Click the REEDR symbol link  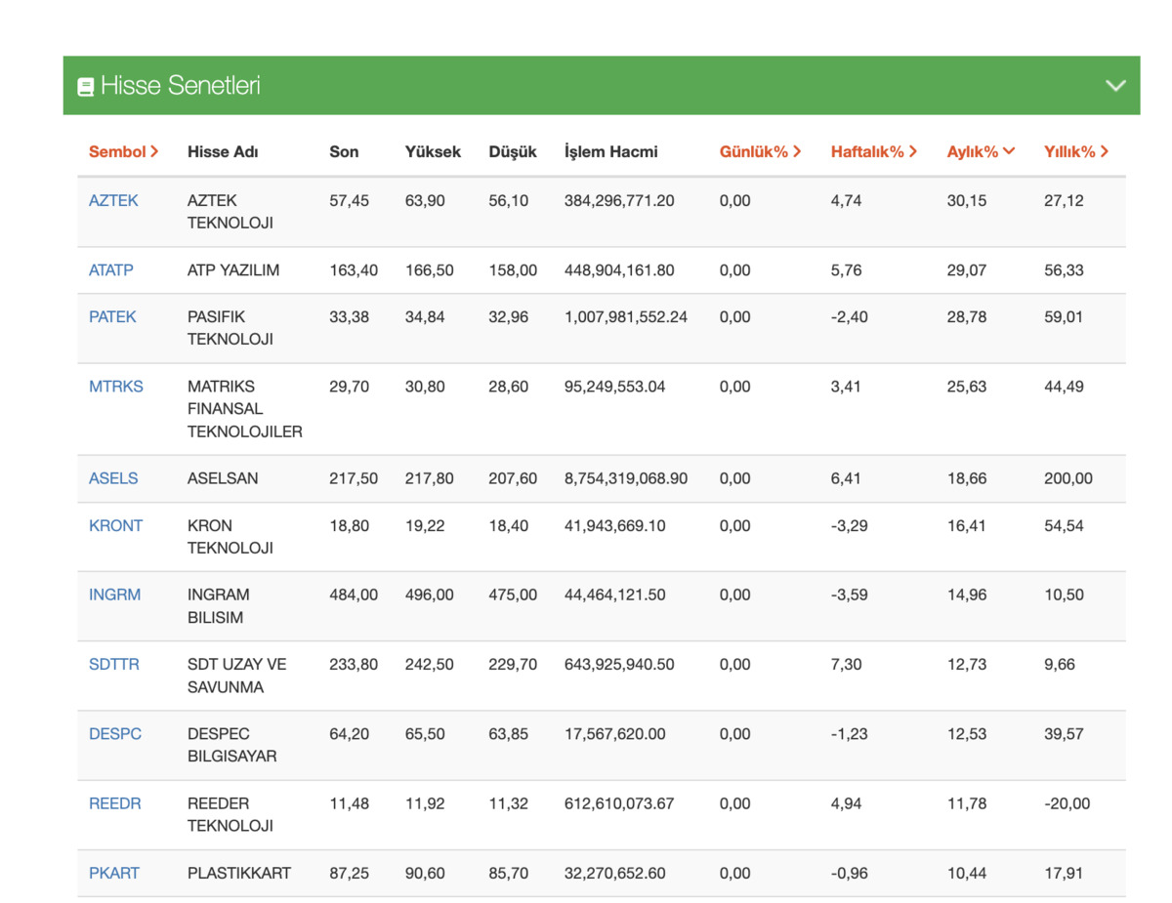pyautogui.click(x=115, y=803)
